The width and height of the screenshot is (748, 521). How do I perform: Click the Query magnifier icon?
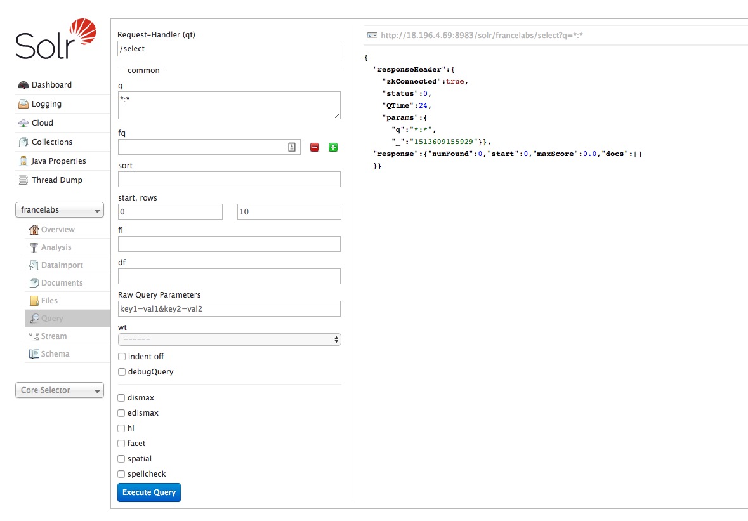tap(34, 318)
